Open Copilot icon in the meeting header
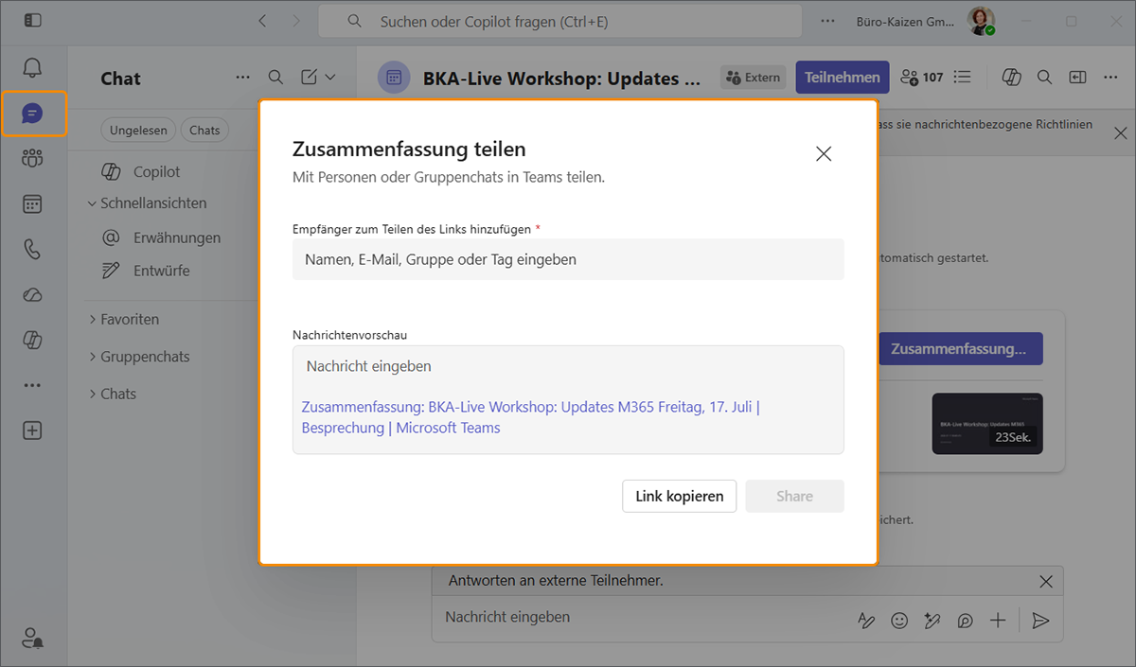The width and height of the screenshot is (1136, 667). point(1012,78)
